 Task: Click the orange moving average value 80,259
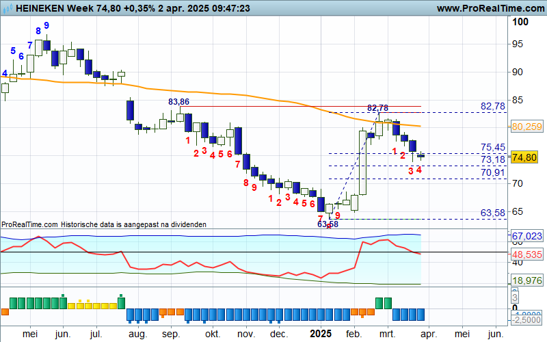click(x=526, y=127)
